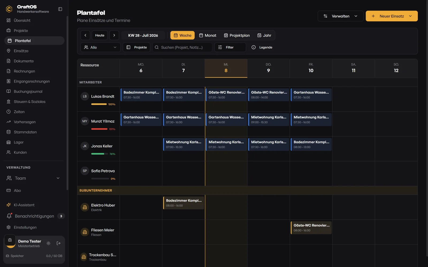Image resolution: width=428 pixels, height=267 pixels.
Task: Open Rechnungen in the sidebar
Action: 34,71
